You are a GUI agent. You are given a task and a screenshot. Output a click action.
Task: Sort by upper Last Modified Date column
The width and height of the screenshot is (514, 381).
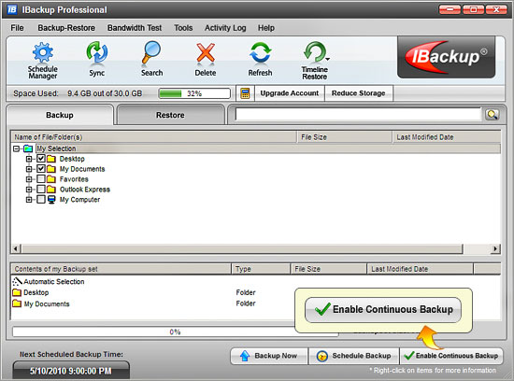447,137
